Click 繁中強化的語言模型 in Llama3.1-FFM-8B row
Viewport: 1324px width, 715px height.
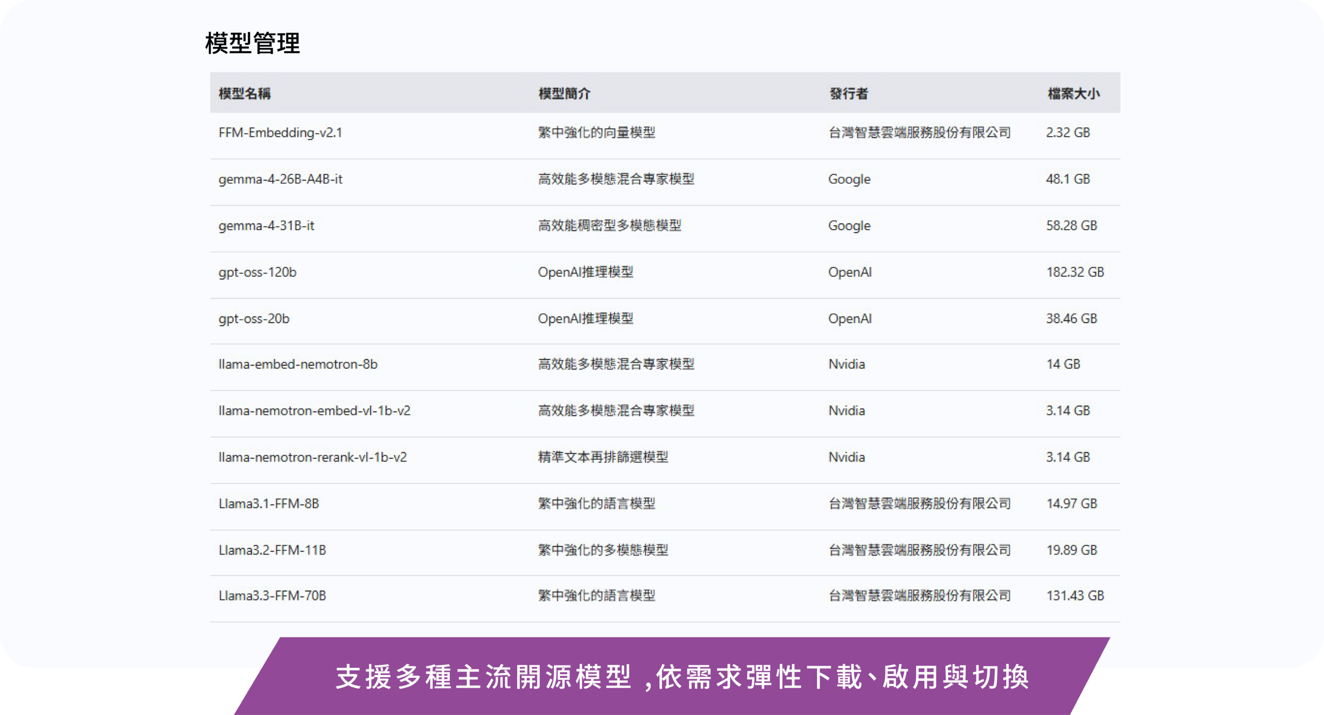596,503
